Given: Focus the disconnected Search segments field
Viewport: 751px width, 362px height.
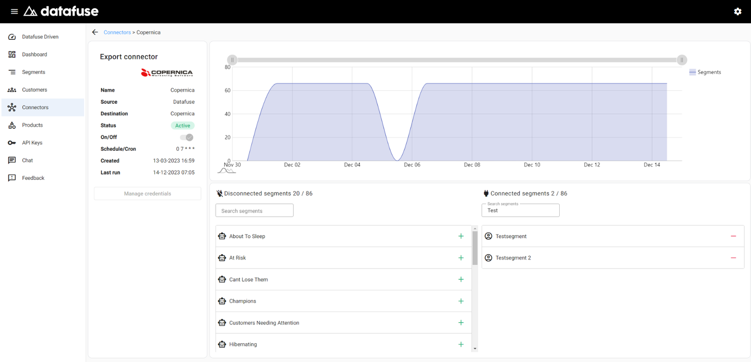Looking at the screenshot, I should point(254,211).
